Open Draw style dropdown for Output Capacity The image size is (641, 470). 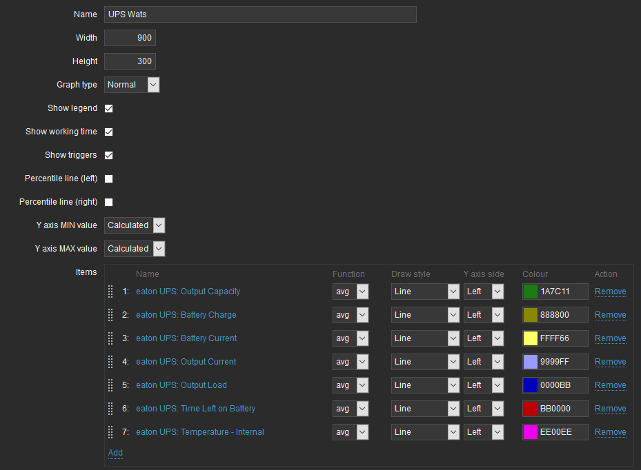point(425,292)
